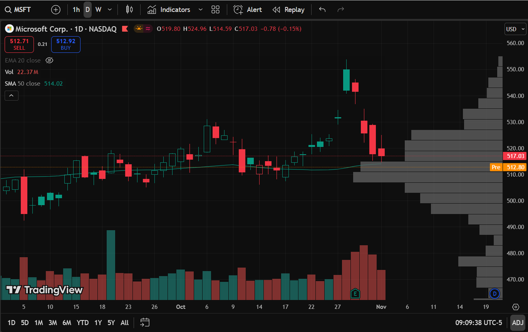
Task: Expand the favorite indicators dropdown arrow
Action: coord(201,9)
